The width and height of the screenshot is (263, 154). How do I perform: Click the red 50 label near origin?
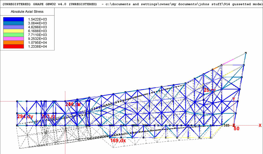pyautogui.click(x=236, y=129)
